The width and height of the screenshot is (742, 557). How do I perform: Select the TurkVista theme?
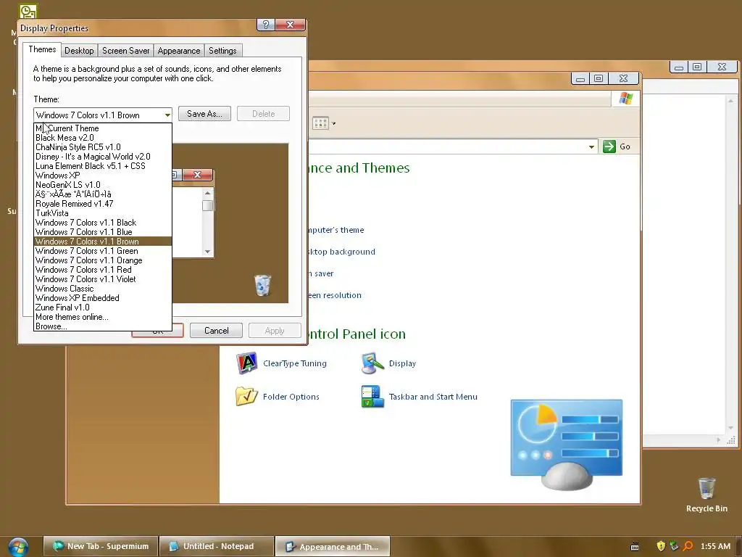pyautogui.click(x=103, y=213)
